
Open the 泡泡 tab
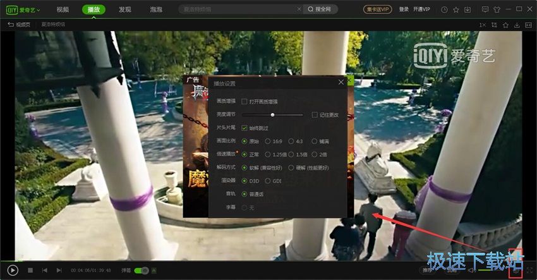click(156, 9)
